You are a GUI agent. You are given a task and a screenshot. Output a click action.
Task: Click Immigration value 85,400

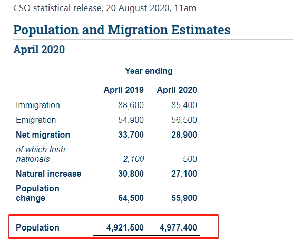coord(184,105)
